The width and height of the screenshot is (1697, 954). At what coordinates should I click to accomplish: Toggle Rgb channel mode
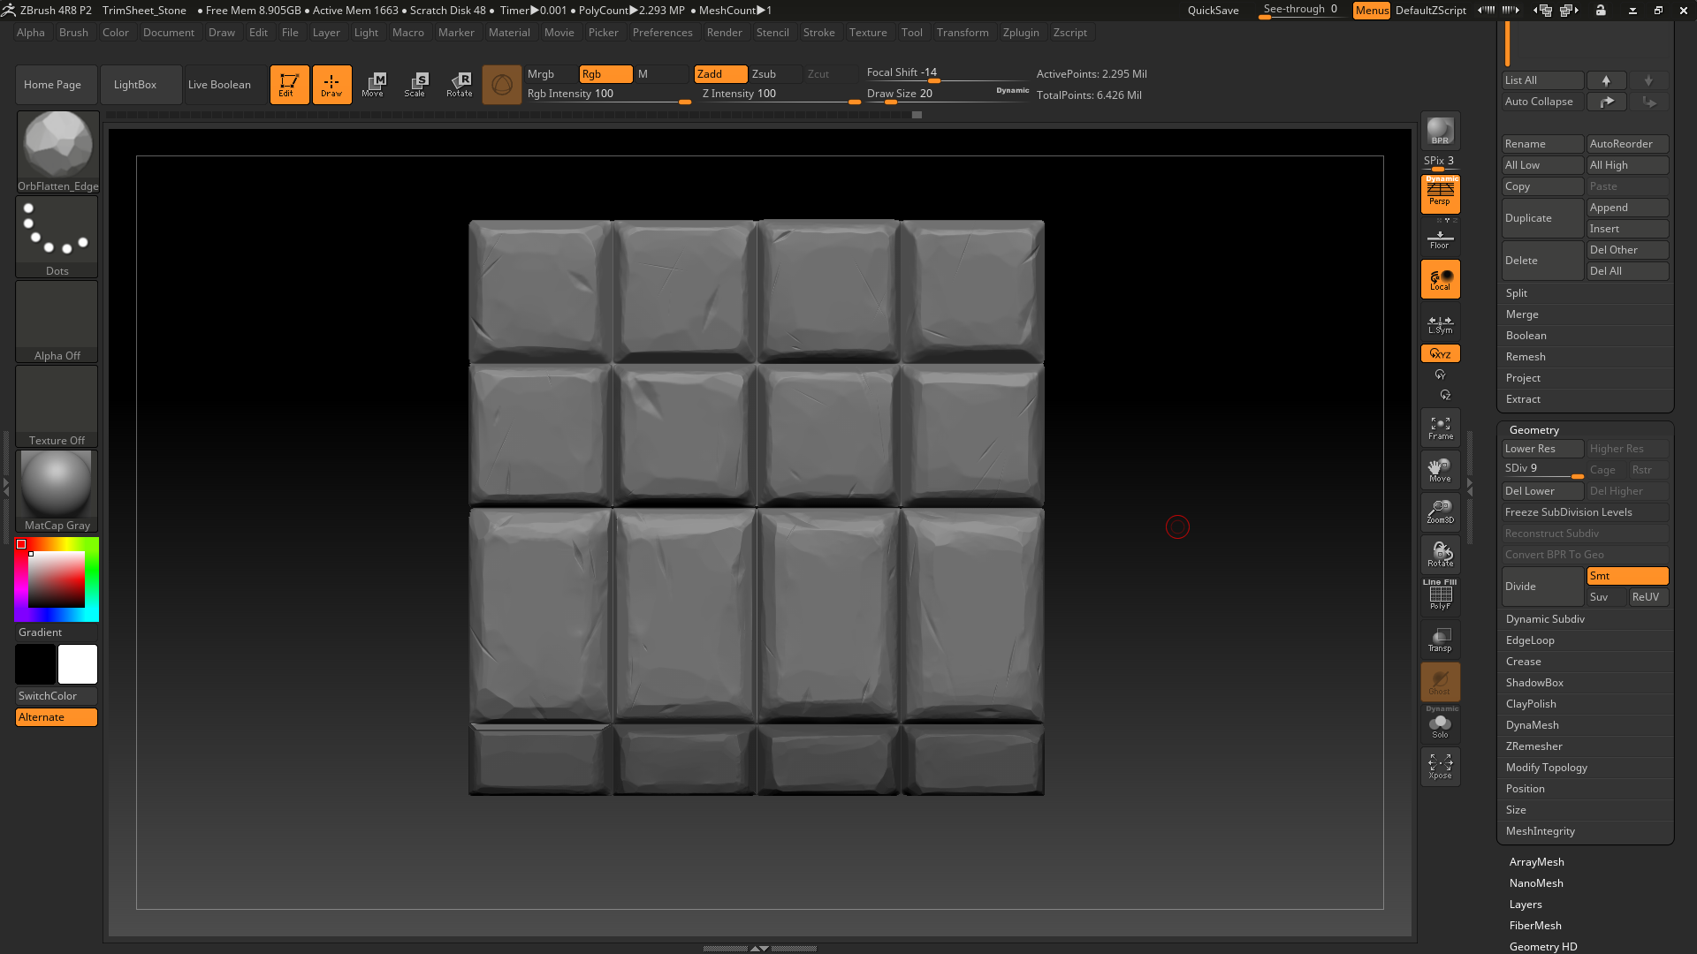tap(605, 74)
